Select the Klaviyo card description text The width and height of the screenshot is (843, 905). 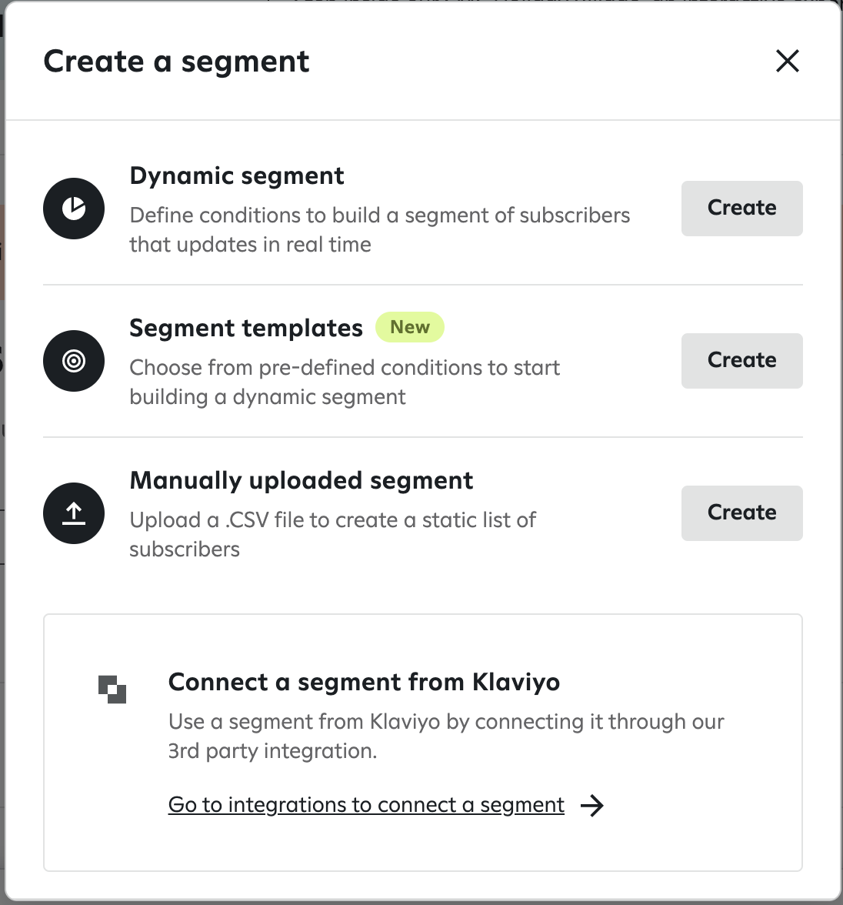[x=446, y=736]
